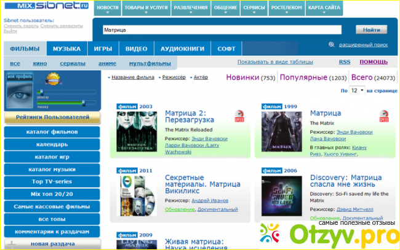Image resolution: width=400 pixels, height=250 pixels.
Task: Click the magnifier icon beside расширенный поиск
Action: [332, 44]
